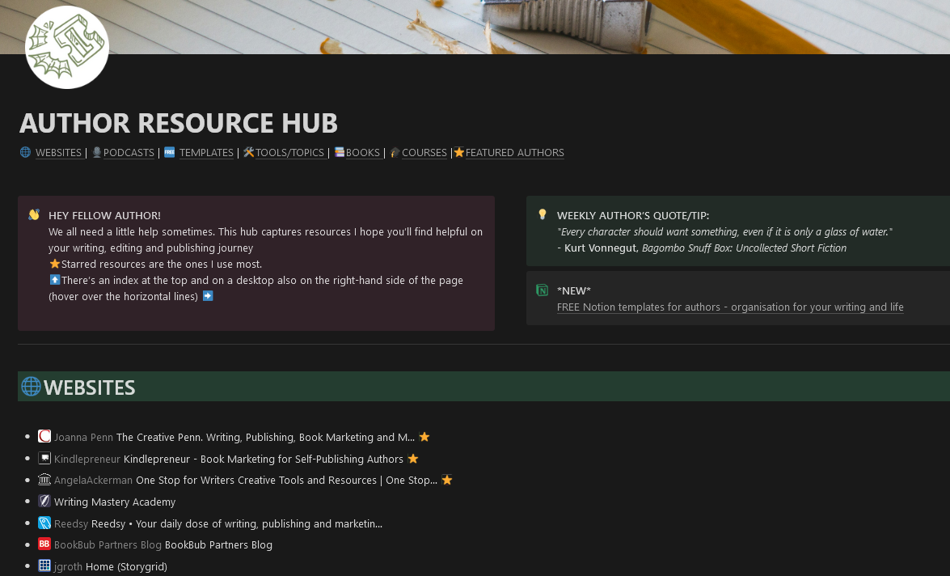This screenshot has width=950, height=576.
Task: Open The Creative Penn website link
Action: (265, 437)
